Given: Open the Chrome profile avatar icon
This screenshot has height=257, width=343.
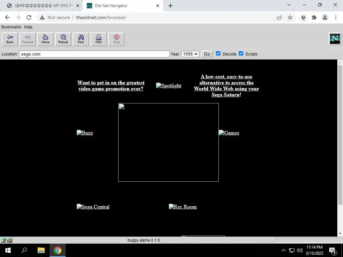Looking at the screenshot, I should [x=325, y=17].
